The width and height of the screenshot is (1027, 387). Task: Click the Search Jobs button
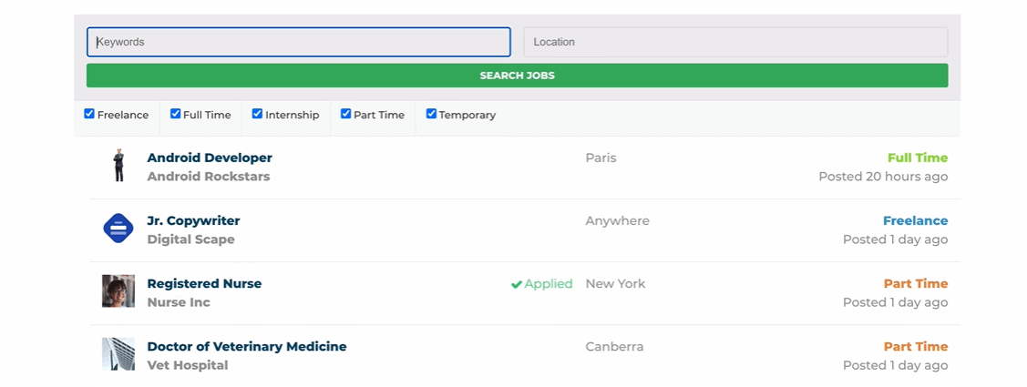coord(517,76)
